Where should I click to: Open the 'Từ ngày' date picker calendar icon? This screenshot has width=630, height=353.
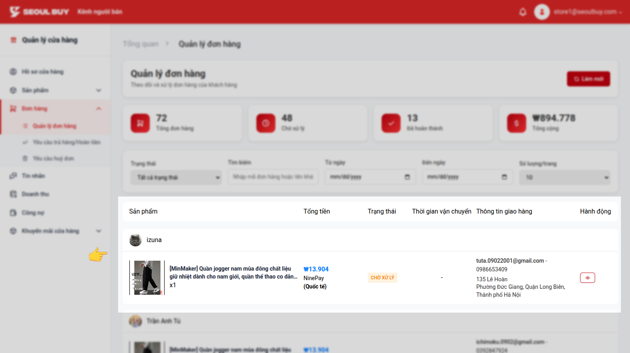407,177
